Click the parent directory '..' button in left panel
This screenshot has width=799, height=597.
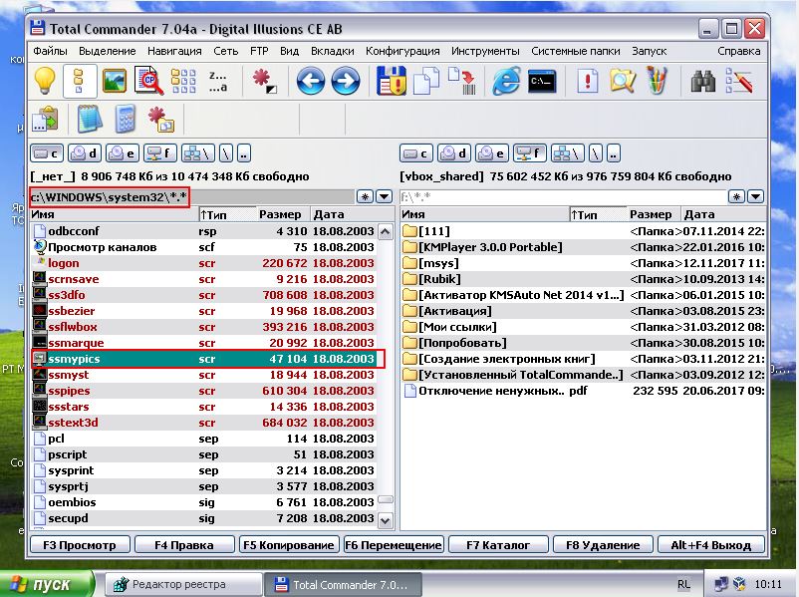click(244, 153)
